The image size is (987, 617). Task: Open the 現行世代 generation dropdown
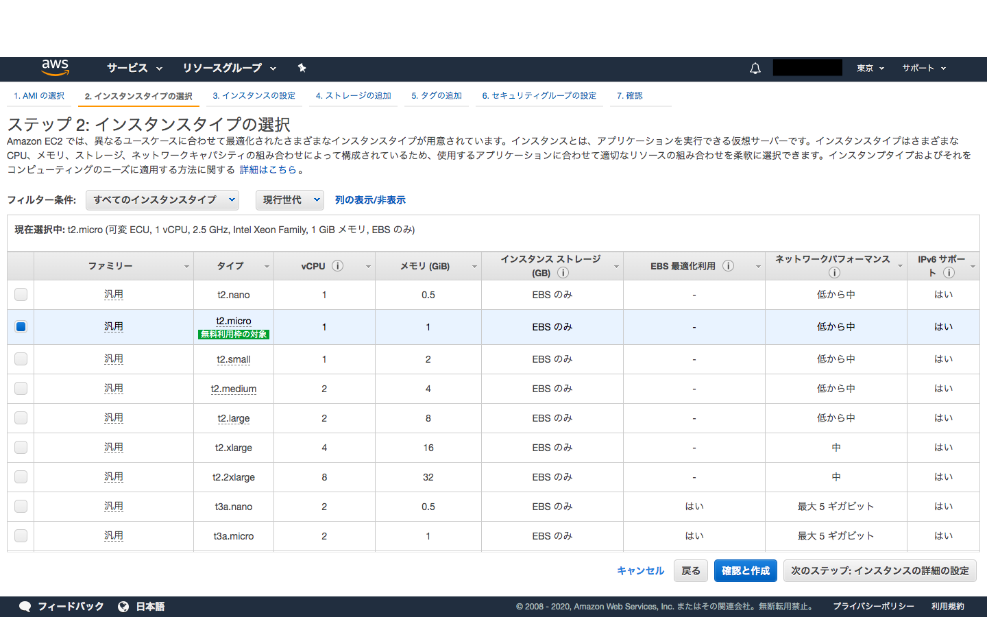[290, 200]
